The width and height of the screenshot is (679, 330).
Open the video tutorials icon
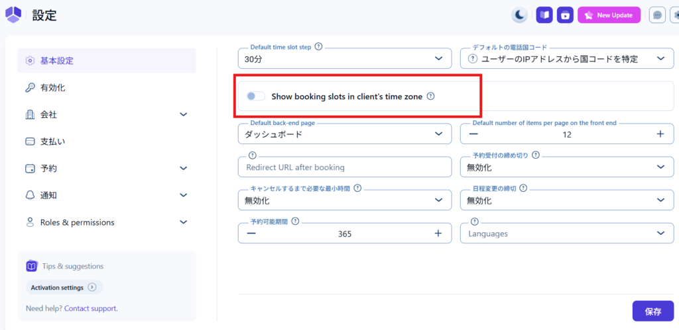(565, 15)
